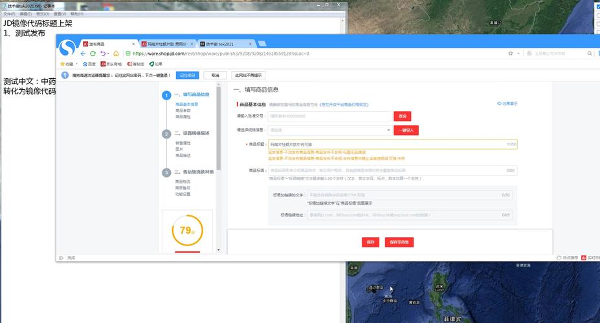
Task: Select step 3 circle in sidebar
Action: 166,172
